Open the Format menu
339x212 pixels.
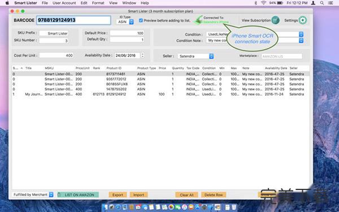point(98,3)
